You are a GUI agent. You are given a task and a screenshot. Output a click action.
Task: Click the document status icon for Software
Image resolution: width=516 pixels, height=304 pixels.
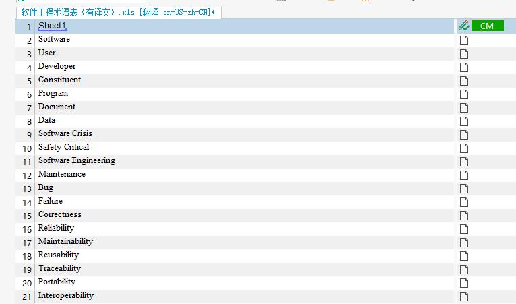[463, 40]
